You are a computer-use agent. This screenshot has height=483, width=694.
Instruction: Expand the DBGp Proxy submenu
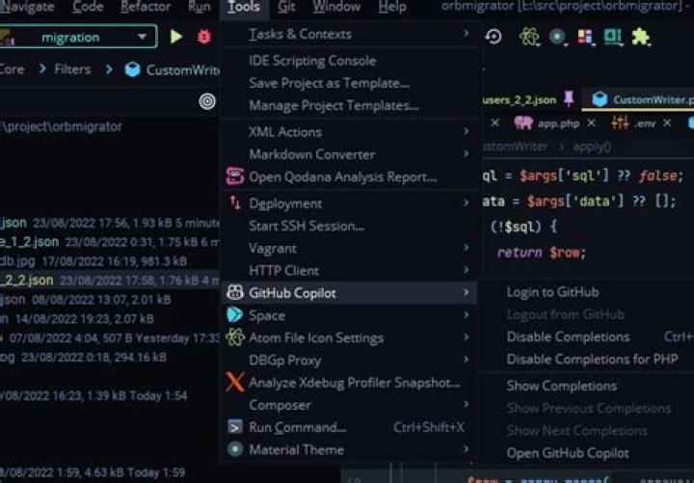349,360
